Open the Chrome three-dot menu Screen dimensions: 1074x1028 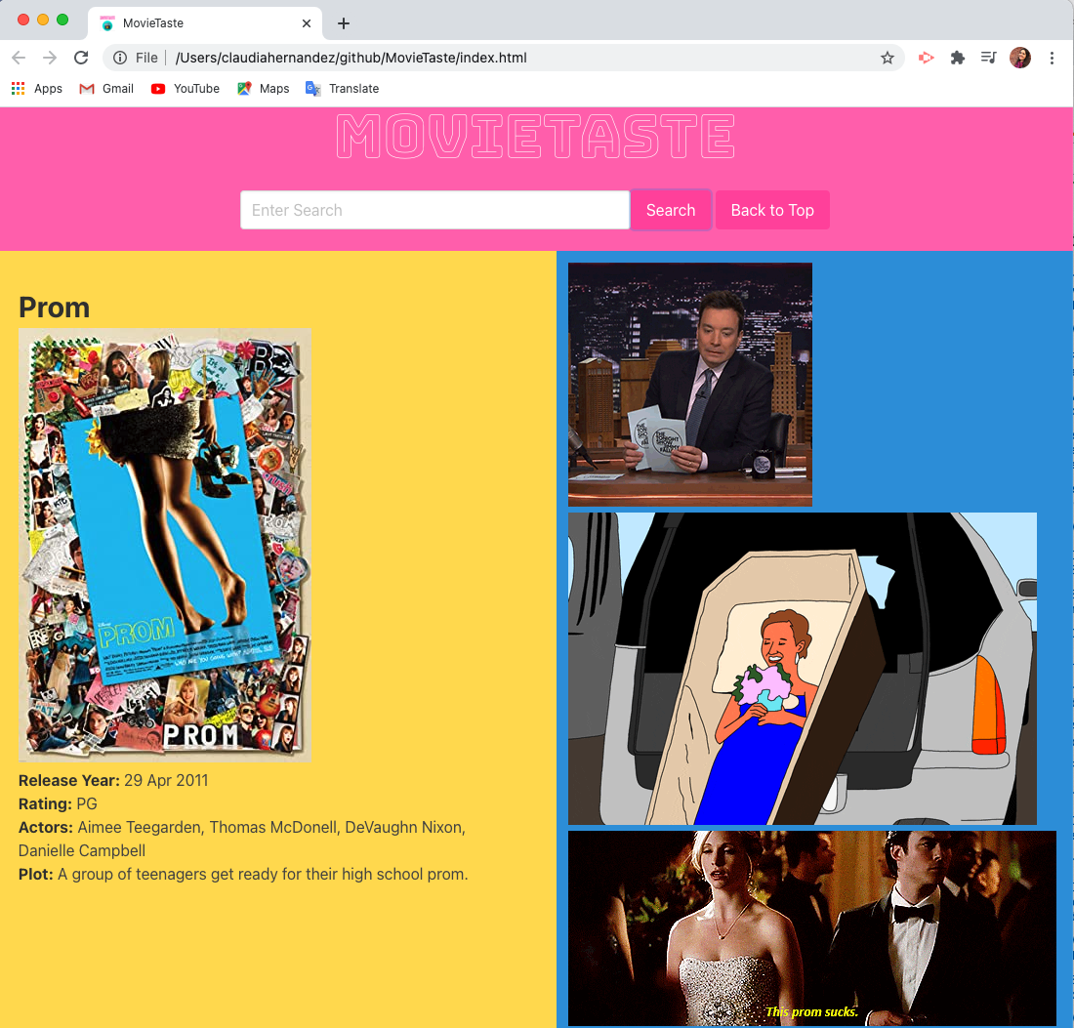point(1052,58)
